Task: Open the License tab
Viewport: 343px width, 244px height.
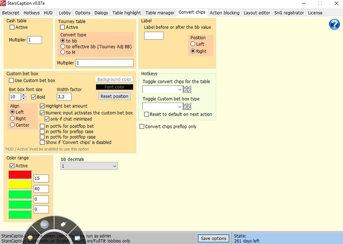Action: (315, 13)
